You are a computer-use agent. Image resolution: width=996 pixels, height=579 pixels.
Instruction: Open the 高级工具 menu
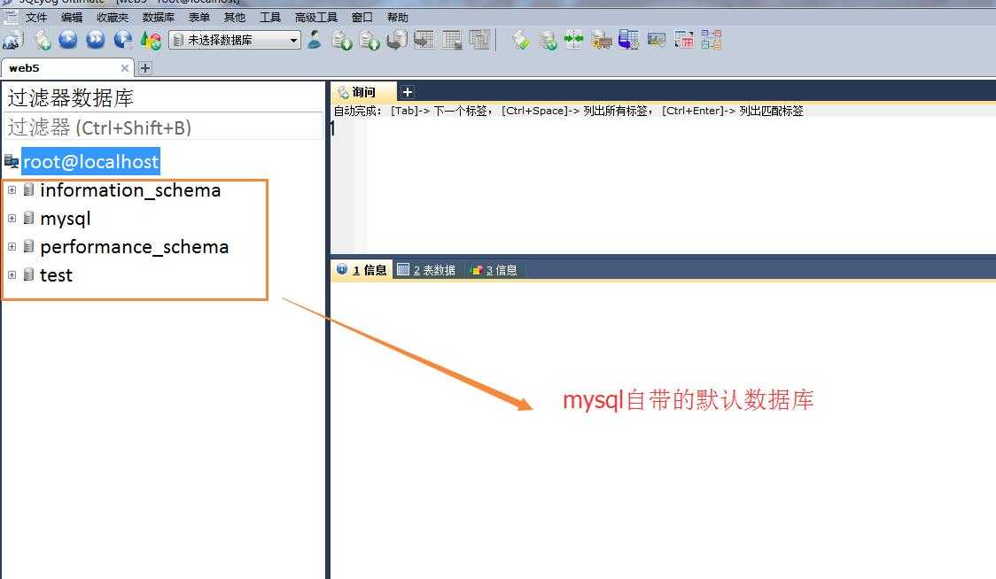click(x=315, y=17)
